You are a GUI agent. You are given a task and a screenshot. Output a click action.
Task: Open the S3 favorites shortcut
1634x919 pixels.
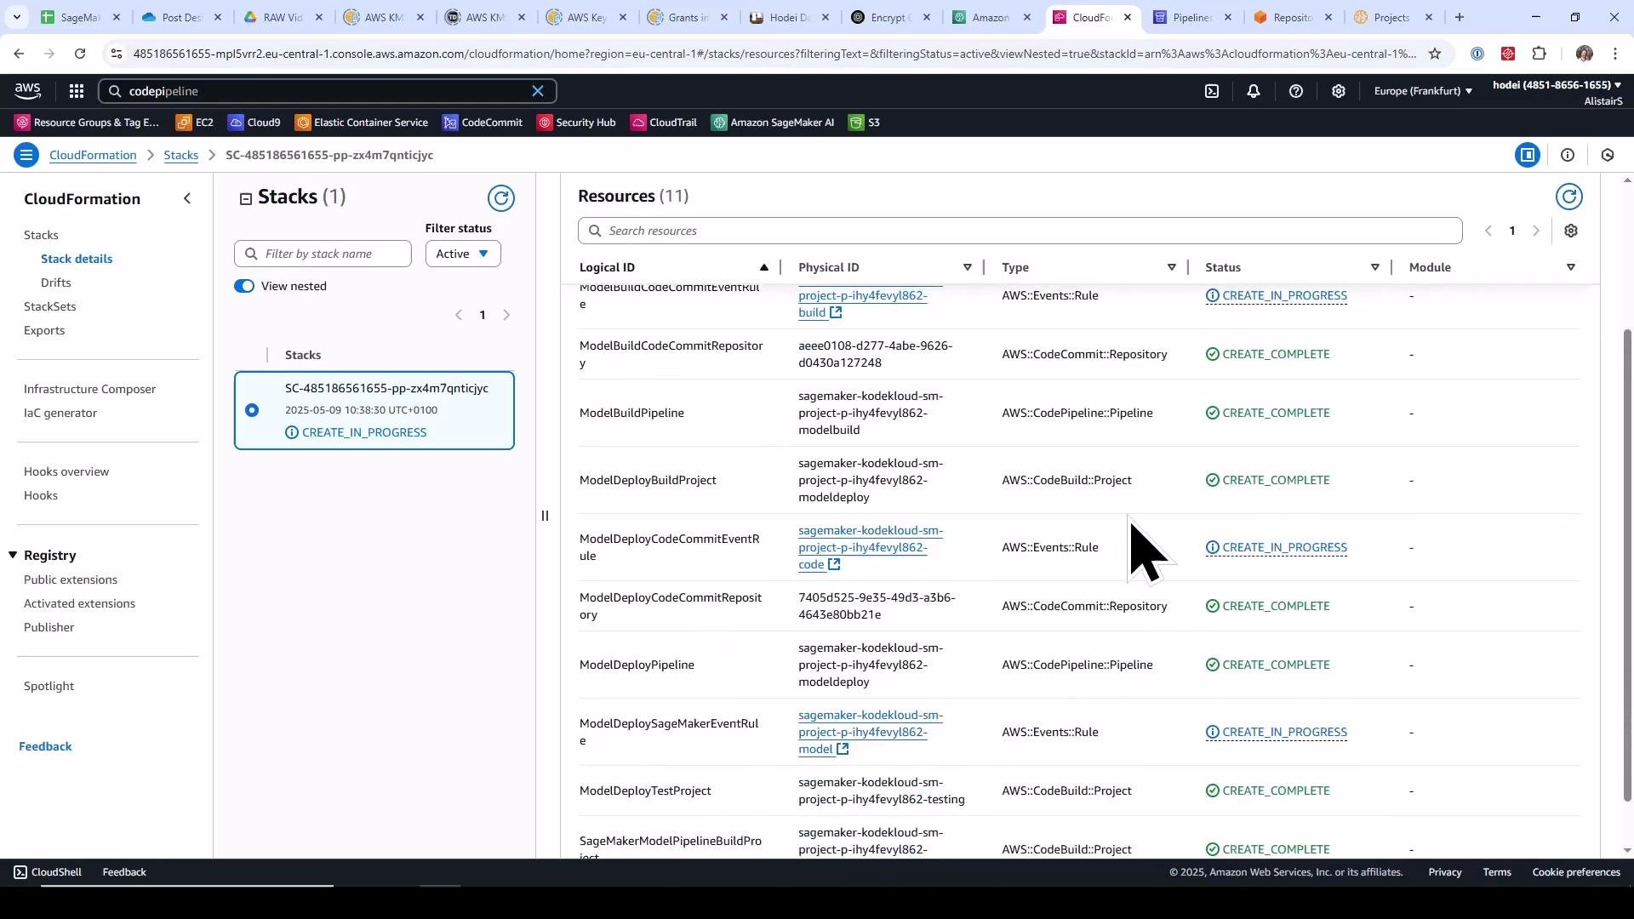[864, 123]
